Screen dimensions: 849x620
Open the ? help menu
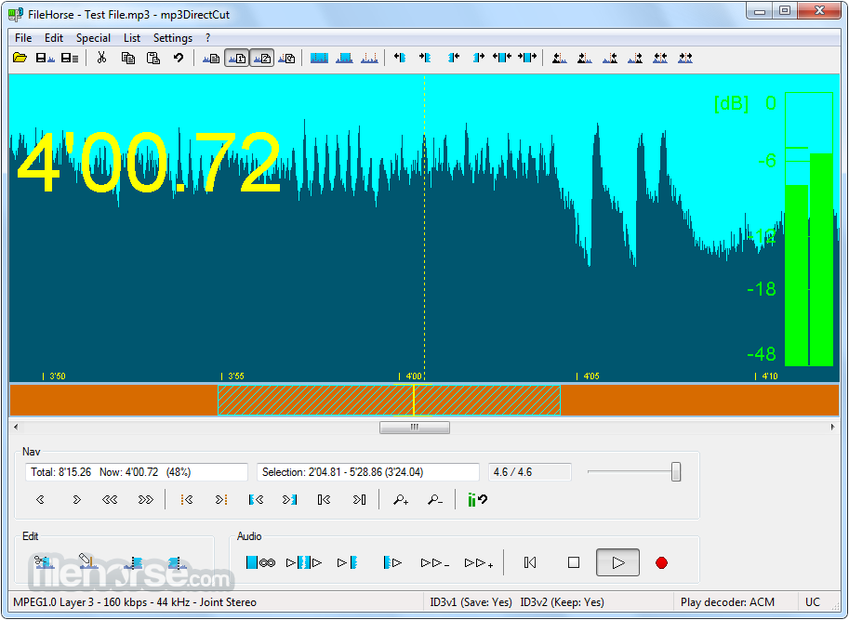click(208, 38)
